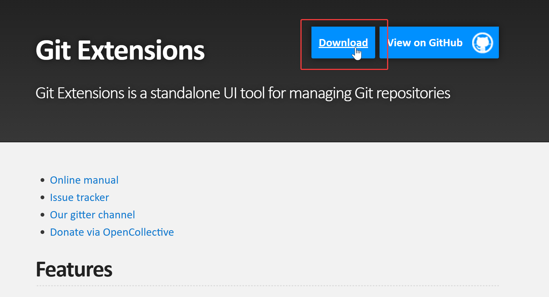Click the Download button

pos(343,43)
